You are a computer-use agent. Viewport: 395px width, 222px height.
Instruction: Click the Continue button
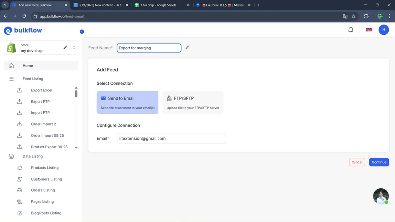tap(379, 162)
